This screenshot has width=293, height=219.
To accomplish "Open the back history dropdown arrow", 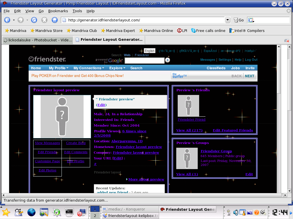I will [14, 20].
